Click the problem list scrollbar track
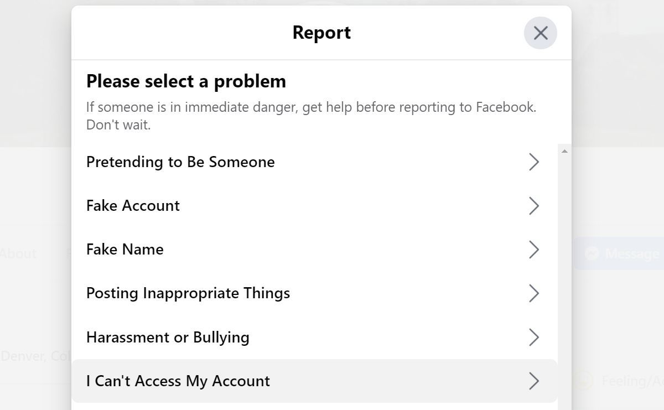Image resolution: width=664 pixels, height=410 pixels. point(564,277)
